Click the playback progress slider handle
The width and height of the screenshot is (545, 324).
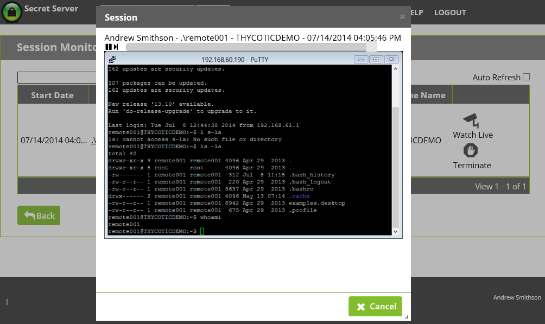(371, 47)
